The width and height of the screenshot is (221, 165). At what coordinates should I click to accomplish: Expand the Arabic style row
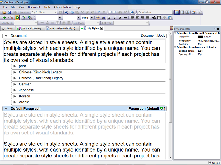(15, 102)
